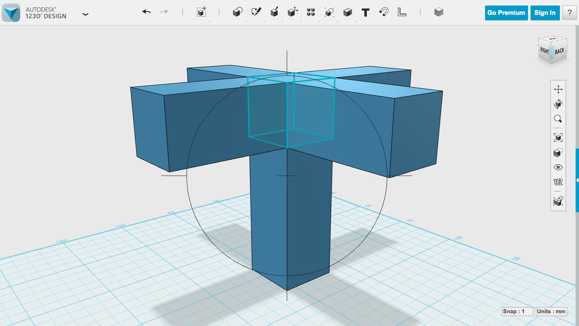The height and width of the screenshot is (326, 579).
Task: Click the Go Premium button
Action: 506,13
